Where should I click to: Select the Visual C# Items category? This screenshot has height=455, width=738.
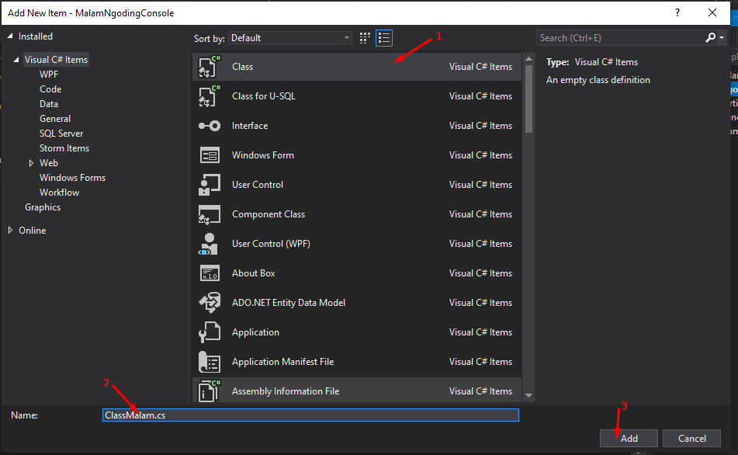pos(56,60)
